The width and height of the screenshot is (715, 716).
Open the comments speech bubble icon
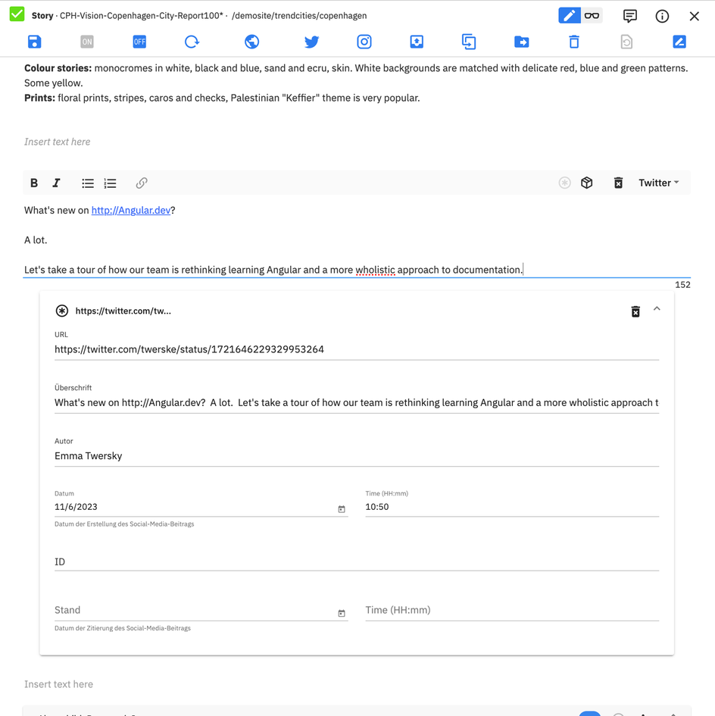pos(630,16)
